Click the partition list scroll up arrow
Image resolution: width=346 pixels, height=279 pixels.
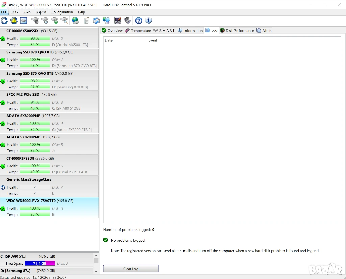pos(96,256)
